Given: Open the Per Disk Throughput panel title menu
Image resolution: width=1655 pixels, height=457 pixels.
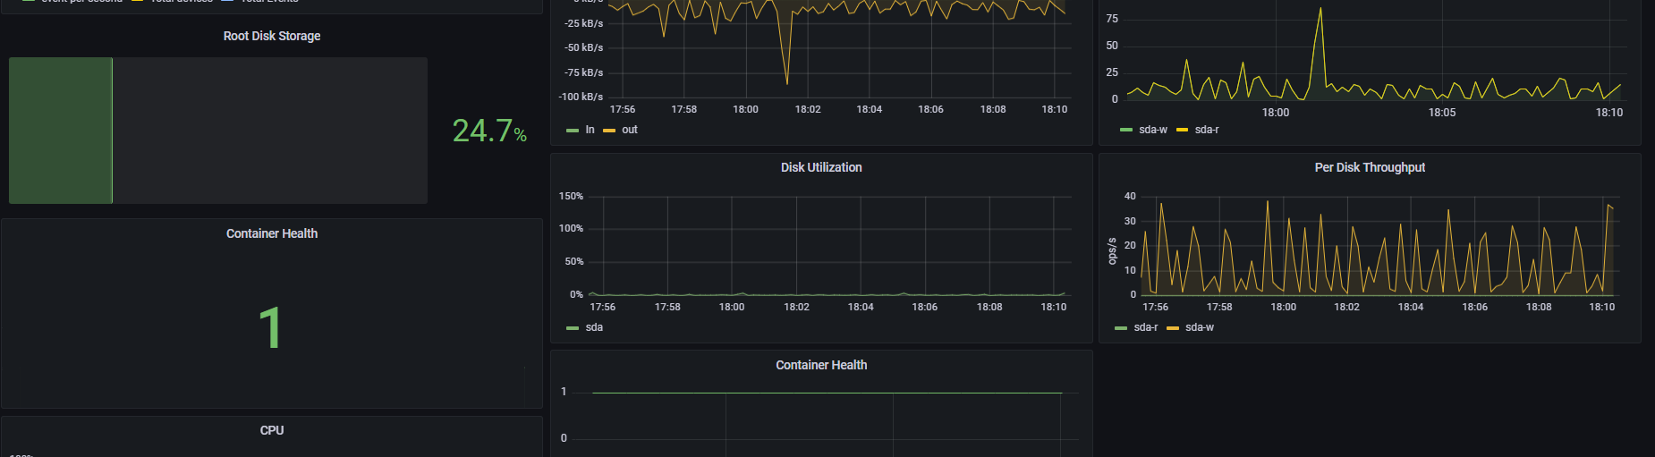Looking at the screenshot, I should 1370,167.
